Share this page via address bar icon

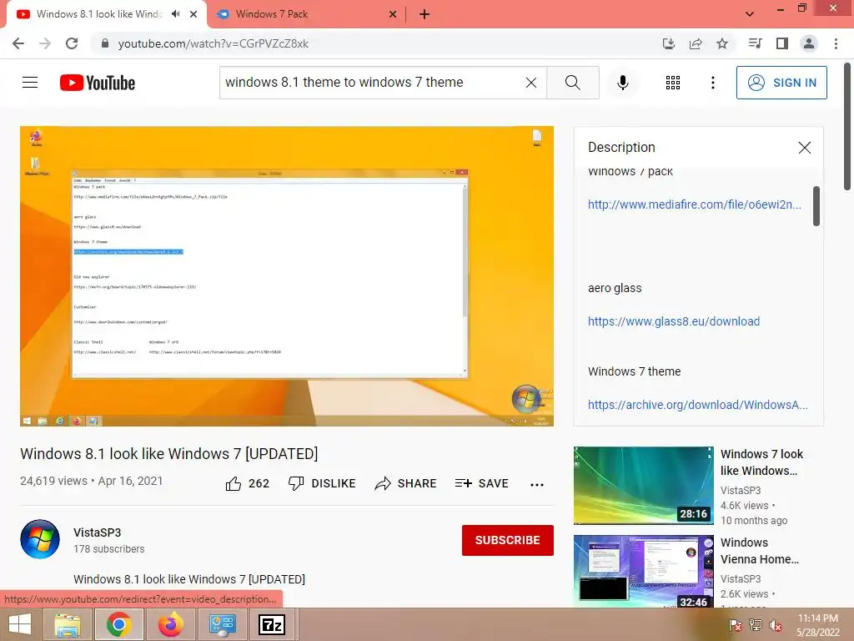(x=696, y=43)
